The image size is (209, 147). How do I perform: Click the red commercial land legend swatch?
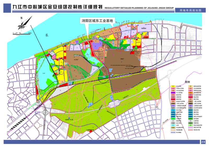[x=190, y=97]
